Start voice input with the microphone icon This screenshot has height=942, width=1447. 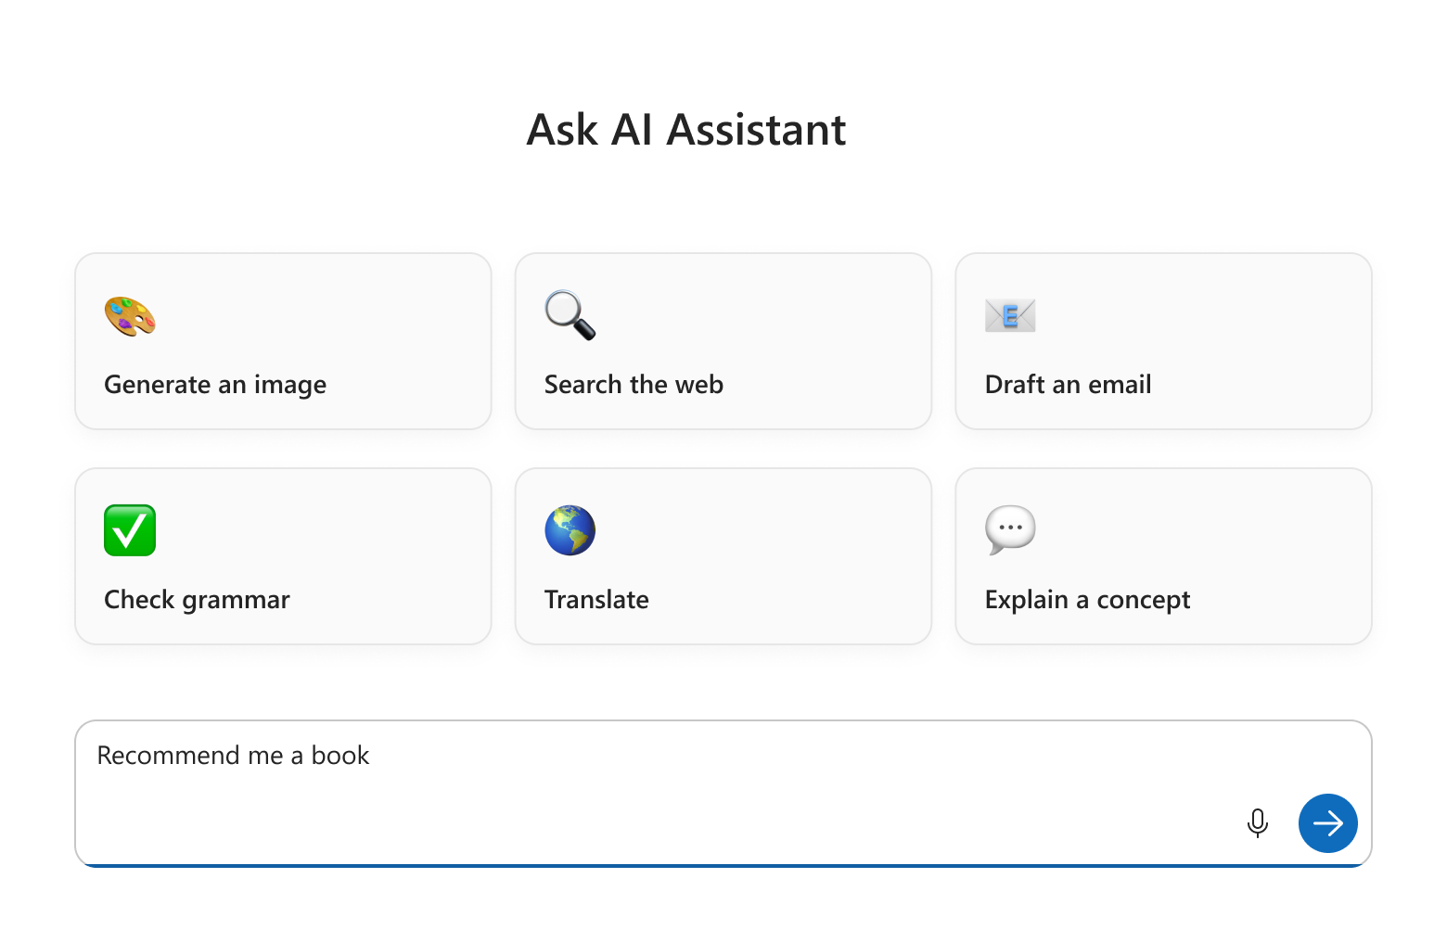pos(1258,823)
